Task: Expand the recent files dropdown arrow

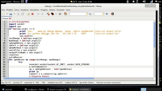Action: (14, 14)
